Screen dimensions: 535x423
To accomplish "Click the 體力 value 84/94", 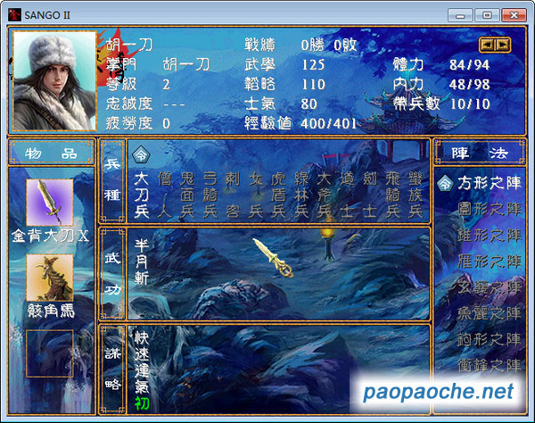I will pyautogui.click(x=470, y=65).
